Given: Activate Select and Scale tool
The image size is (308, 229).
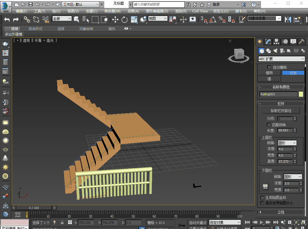Looking at the screenshot, I should (134, 19).
